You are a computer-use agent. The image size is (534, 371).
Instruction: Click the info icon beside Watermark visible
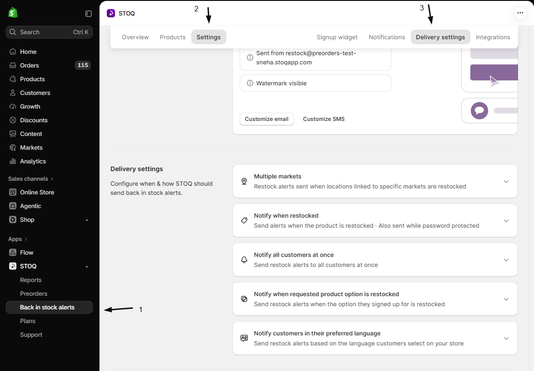250,84
